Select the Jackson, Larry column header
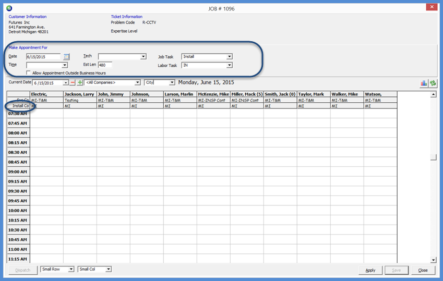 click(x=80, y=94)
